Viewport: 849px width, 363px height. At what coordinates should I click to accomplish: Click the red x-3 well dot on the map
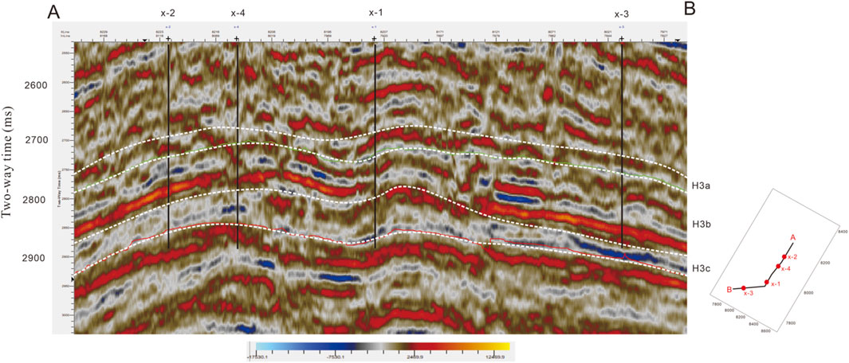(x=744, y=288)
